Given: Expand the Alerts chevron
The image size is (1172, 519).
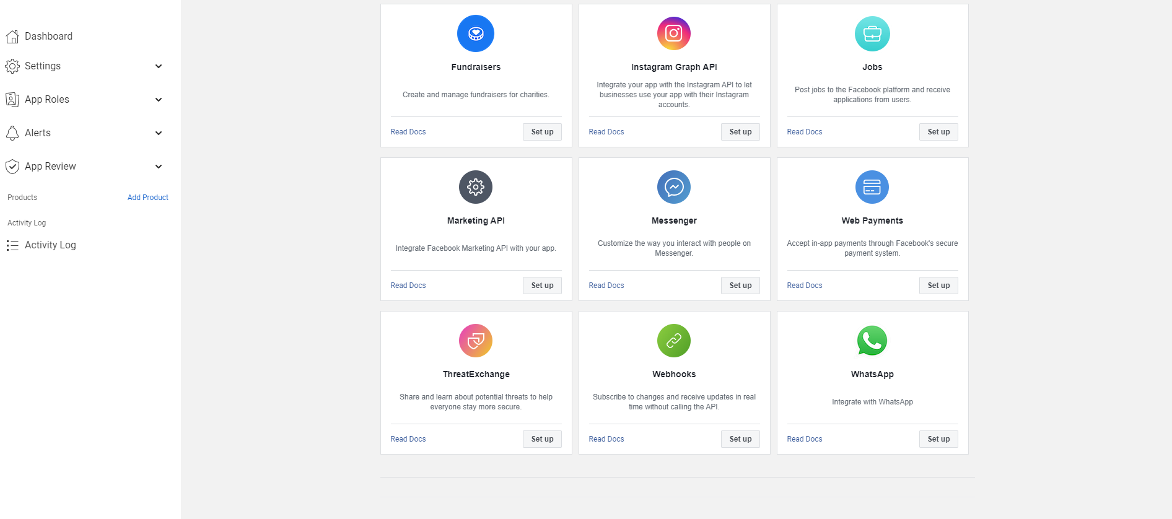Looking at the screenshot, I should click(x=159, y=133).
